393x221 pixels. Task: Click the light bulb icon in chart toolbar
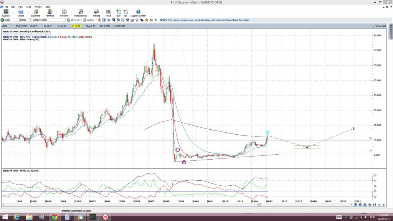pyautogui.click(x=137, y=20)
